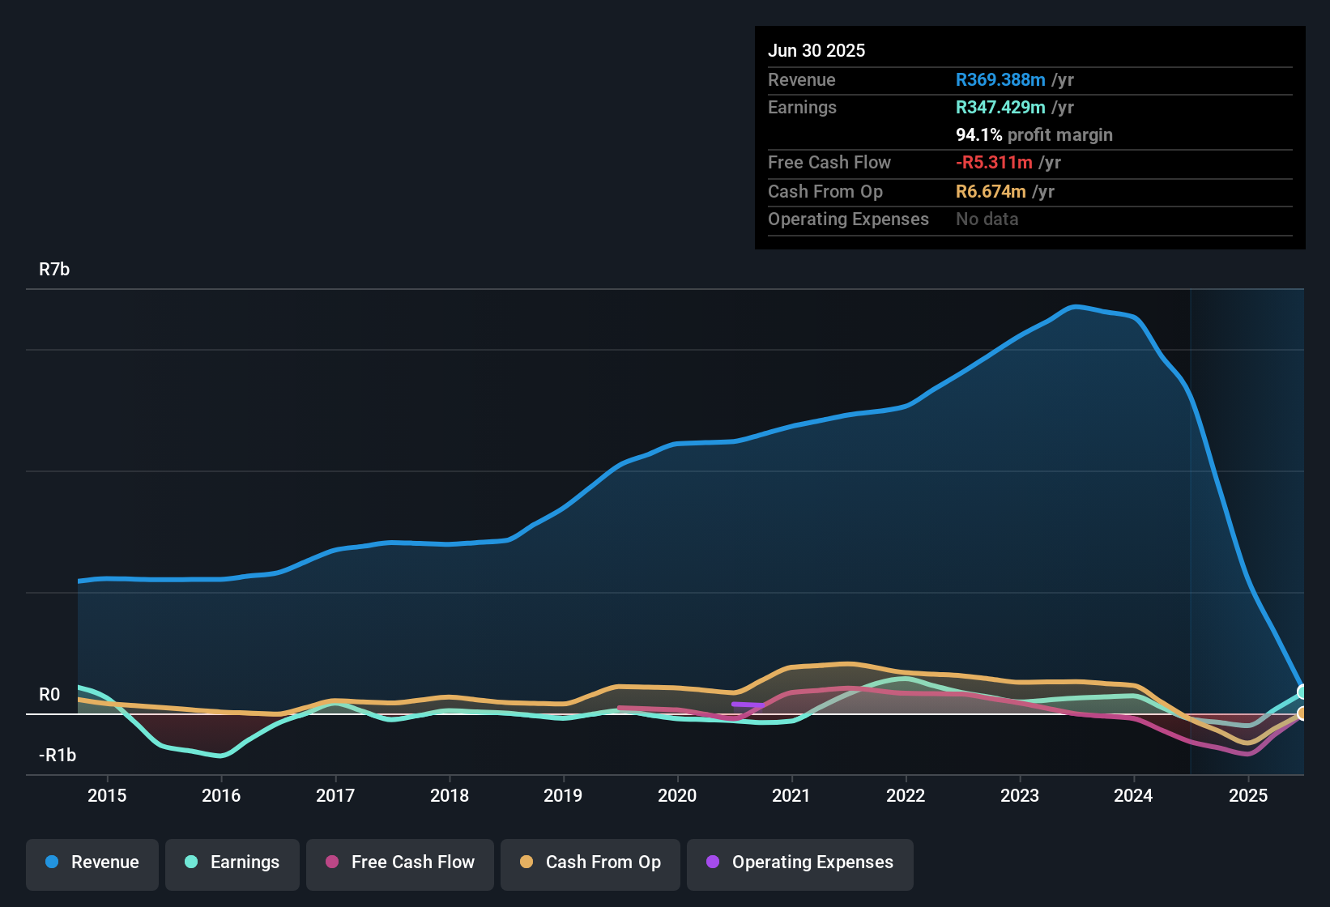
Task: Click the blue Revenue line at its 2023 peak
Action: [x=1075, y=306]
